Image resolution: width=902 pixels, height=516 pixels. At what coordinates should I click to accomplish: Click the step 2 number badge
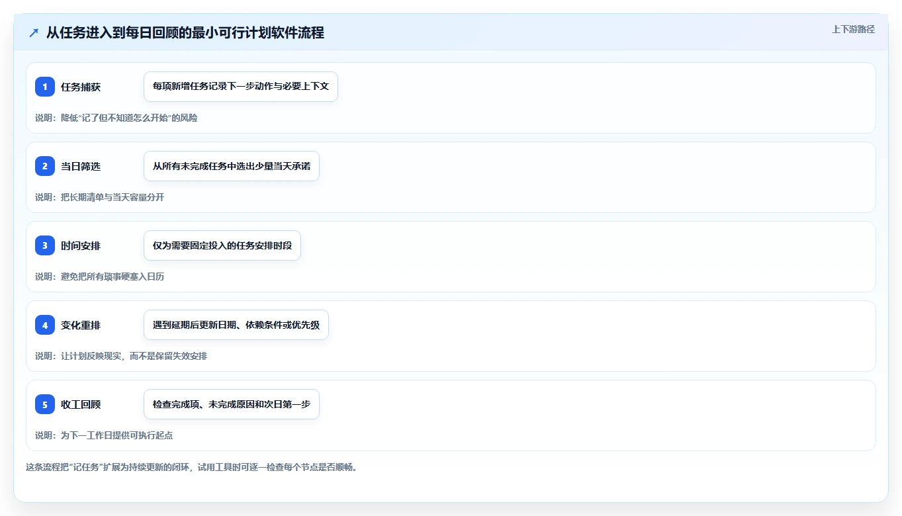45,166
